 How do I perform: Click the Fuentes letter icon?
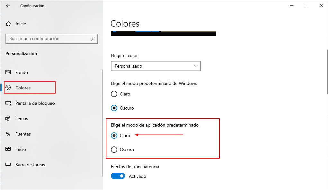point(9,134)
